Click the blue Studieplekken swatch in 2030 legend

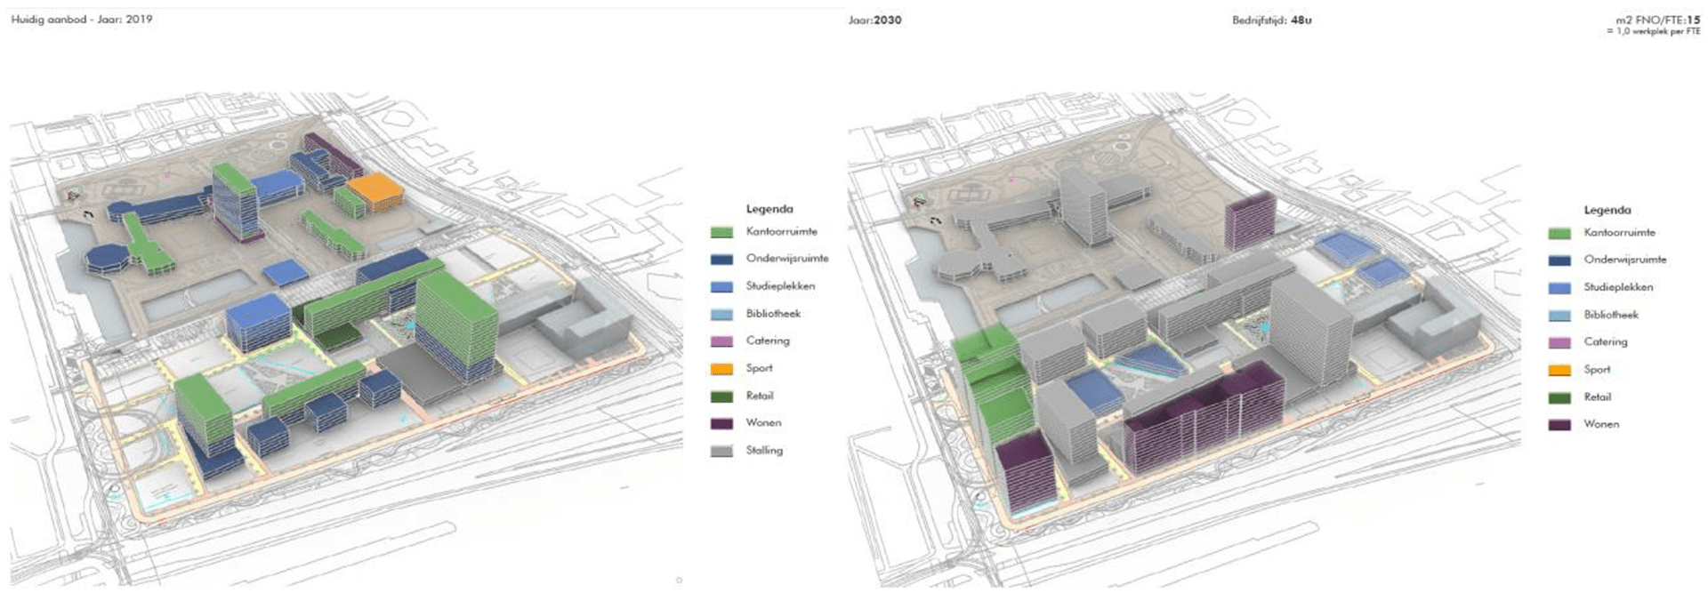[1559, 288]
